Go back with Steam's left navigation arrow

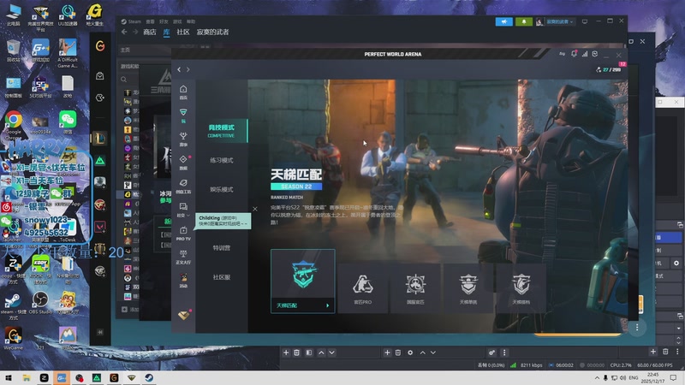click(124, 32)
